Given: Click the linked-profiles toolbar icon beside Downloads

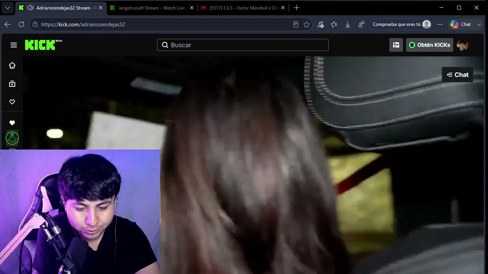Looking at the screenshot, I should point(361,24).
